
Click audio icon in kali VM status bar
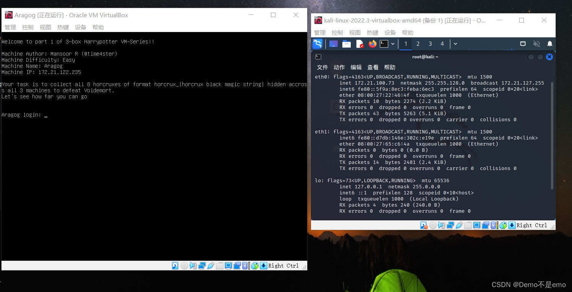pyautogui.click(x=442, y=225)
